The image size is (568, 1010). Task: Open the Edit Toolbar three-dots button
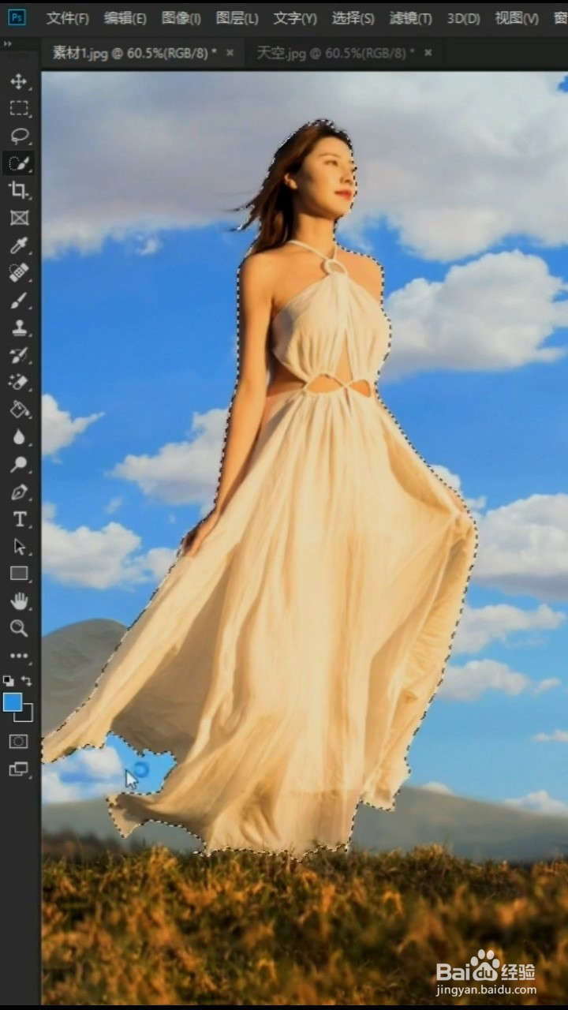point(19,656)
